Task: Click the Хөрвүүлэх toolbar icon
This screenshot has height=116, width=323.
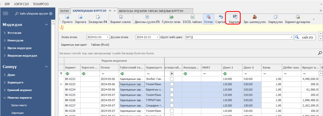Action: [276, 17]
